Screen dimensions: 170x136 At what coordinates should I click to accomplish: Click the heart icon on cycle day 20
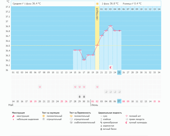[97, 87]
